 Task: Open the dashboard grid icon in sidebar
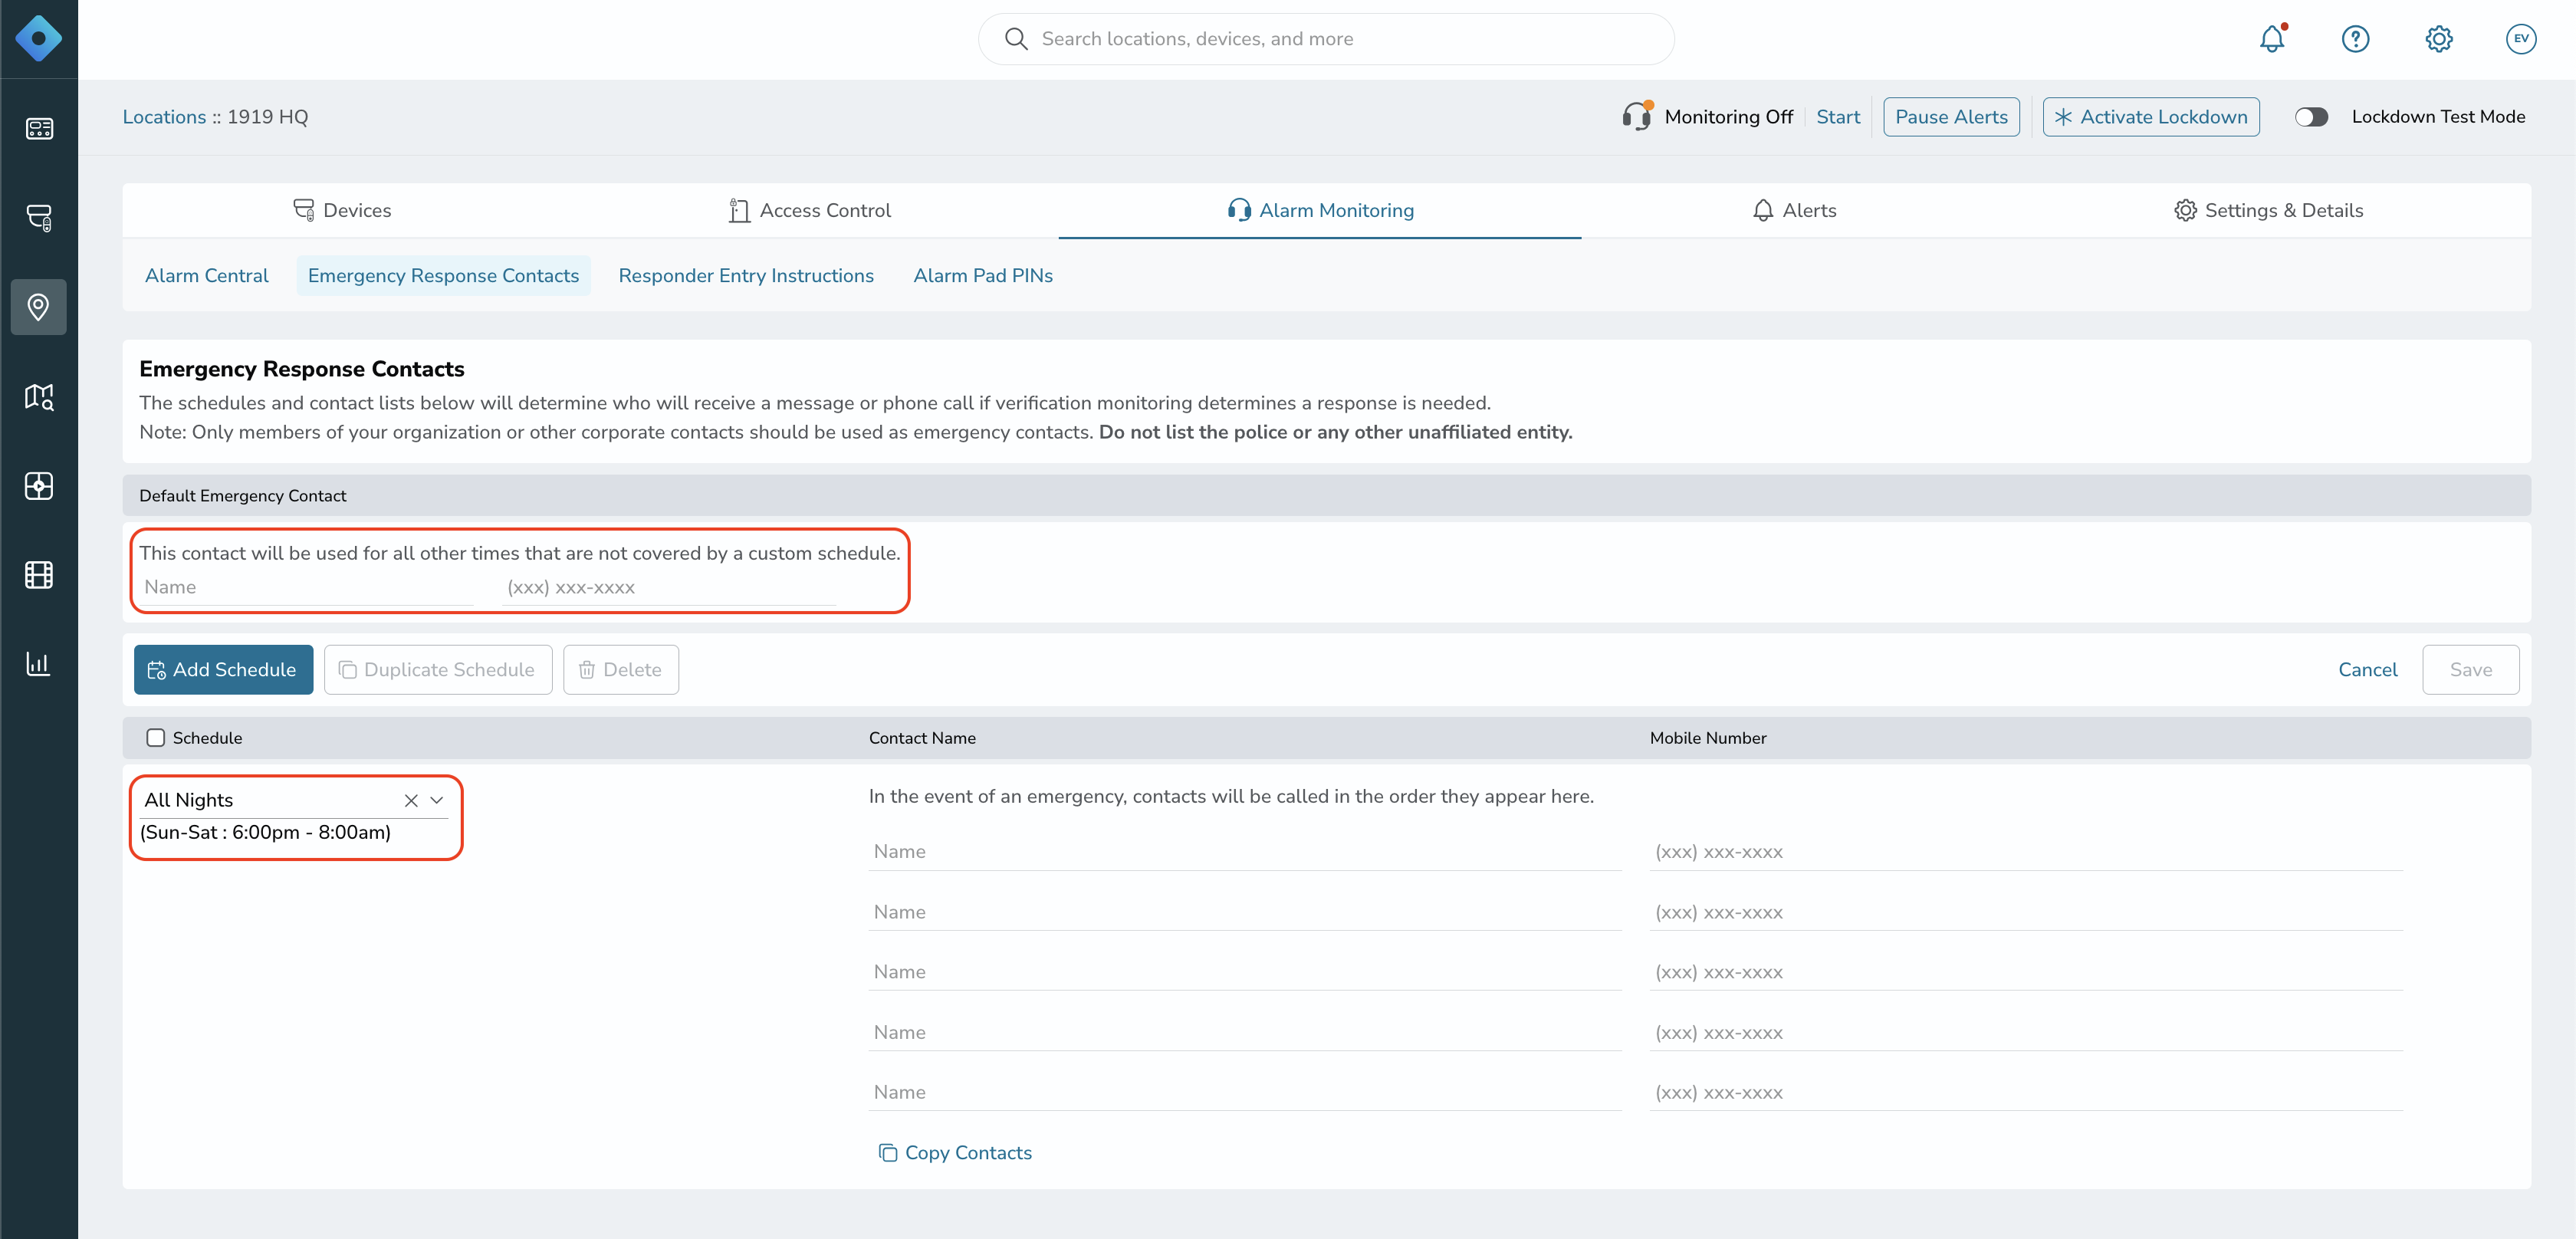39,129
